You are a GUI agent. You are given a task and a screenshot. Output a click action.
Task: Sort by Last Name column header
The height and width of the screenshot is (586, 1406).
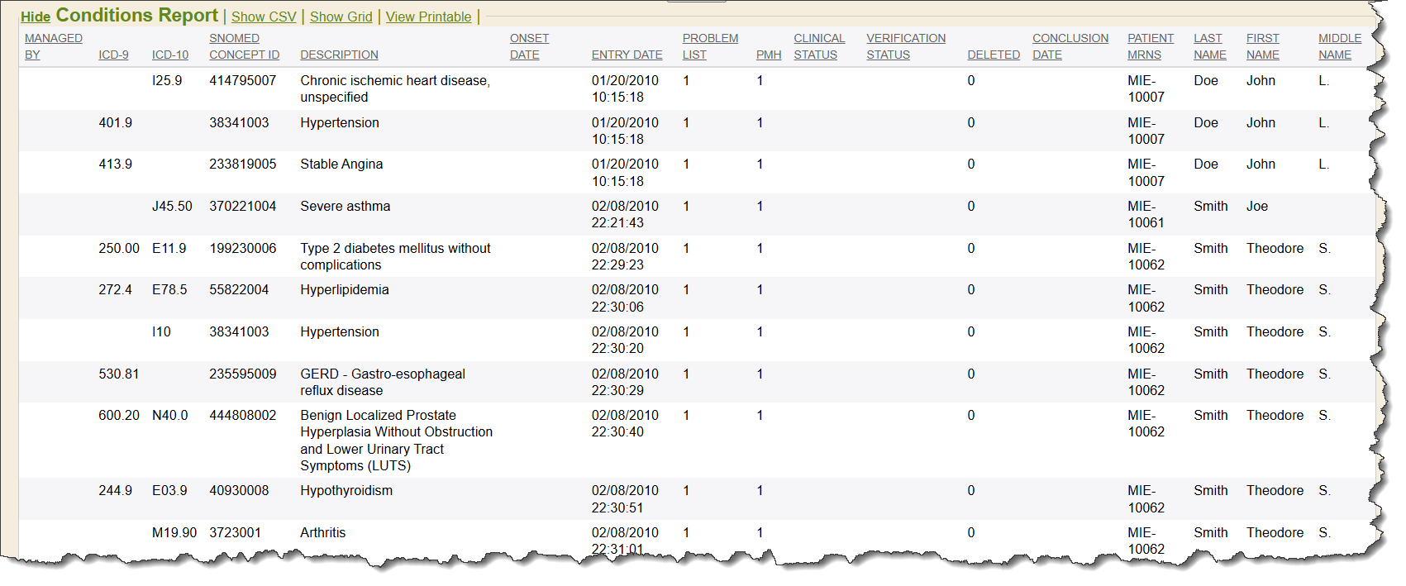point(1209,46)
